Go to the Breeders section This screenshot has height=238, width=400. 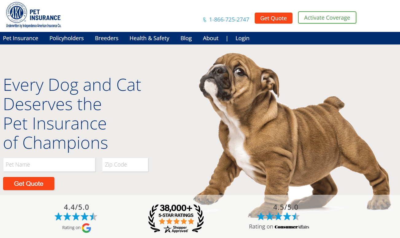(107, 38)
